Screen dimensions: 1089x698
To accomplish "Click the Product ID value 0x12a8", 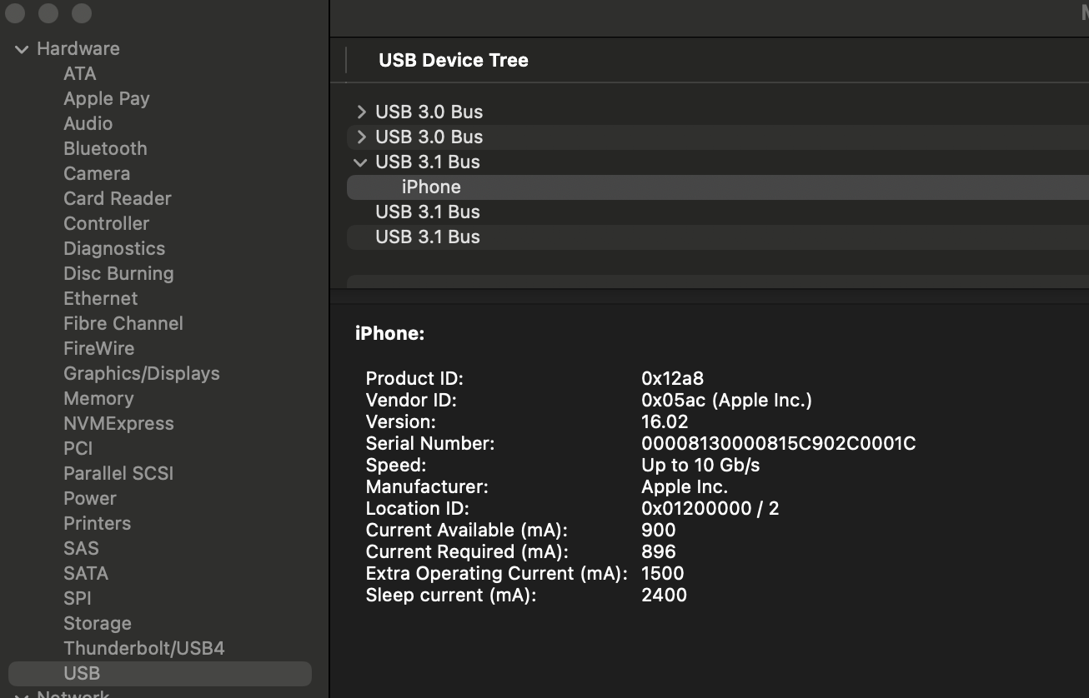I will 673,378.
